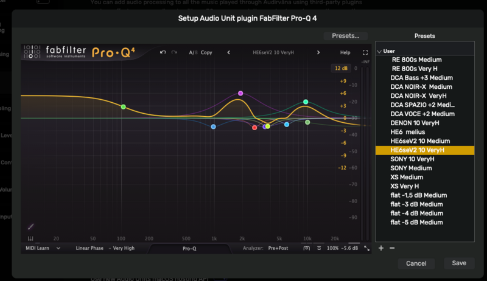Select the red EQ band dot

254,128
